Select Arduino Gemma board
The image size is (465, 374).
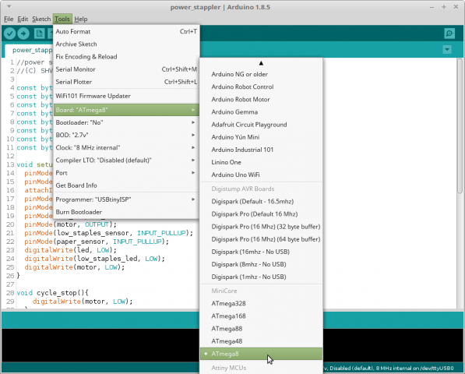[261, 112]
